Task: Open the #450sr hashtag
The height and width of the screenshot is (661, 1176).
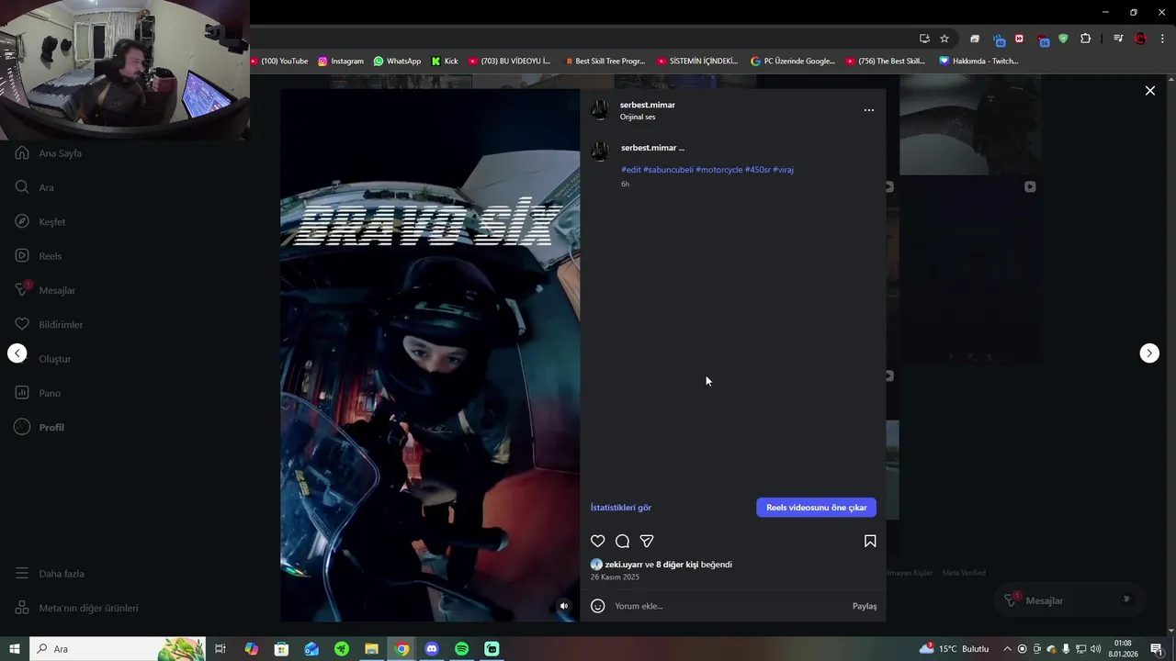Action: (758, 170)
